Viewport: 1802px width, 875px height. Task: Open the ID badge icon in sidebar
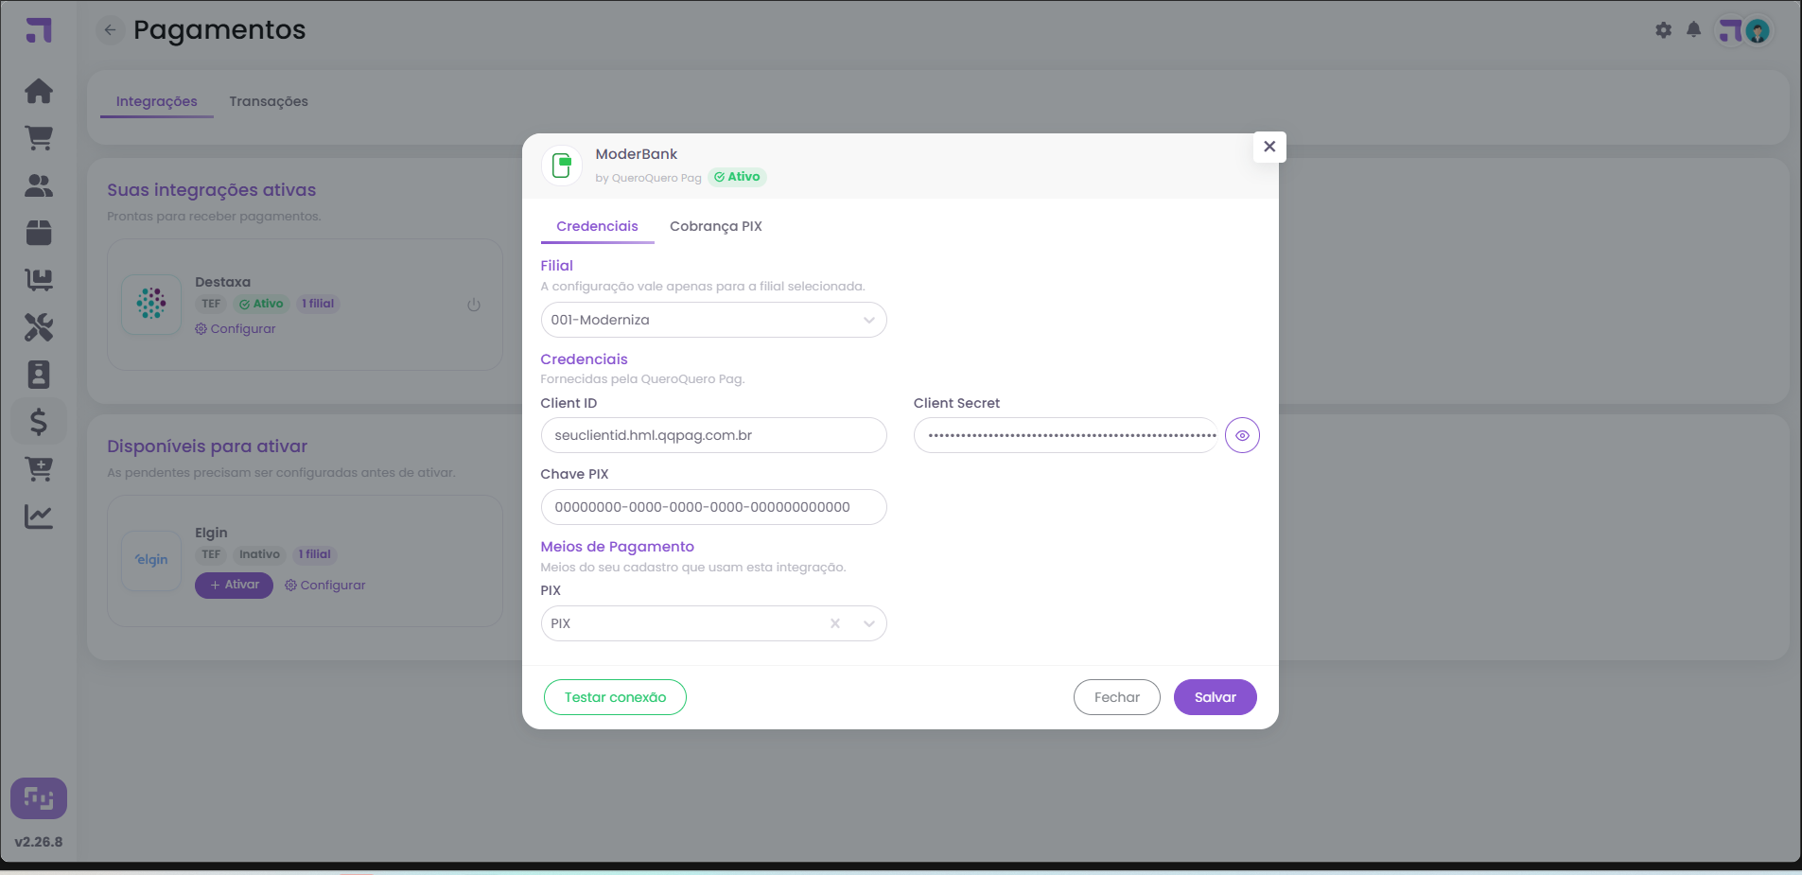pos(39,375)
